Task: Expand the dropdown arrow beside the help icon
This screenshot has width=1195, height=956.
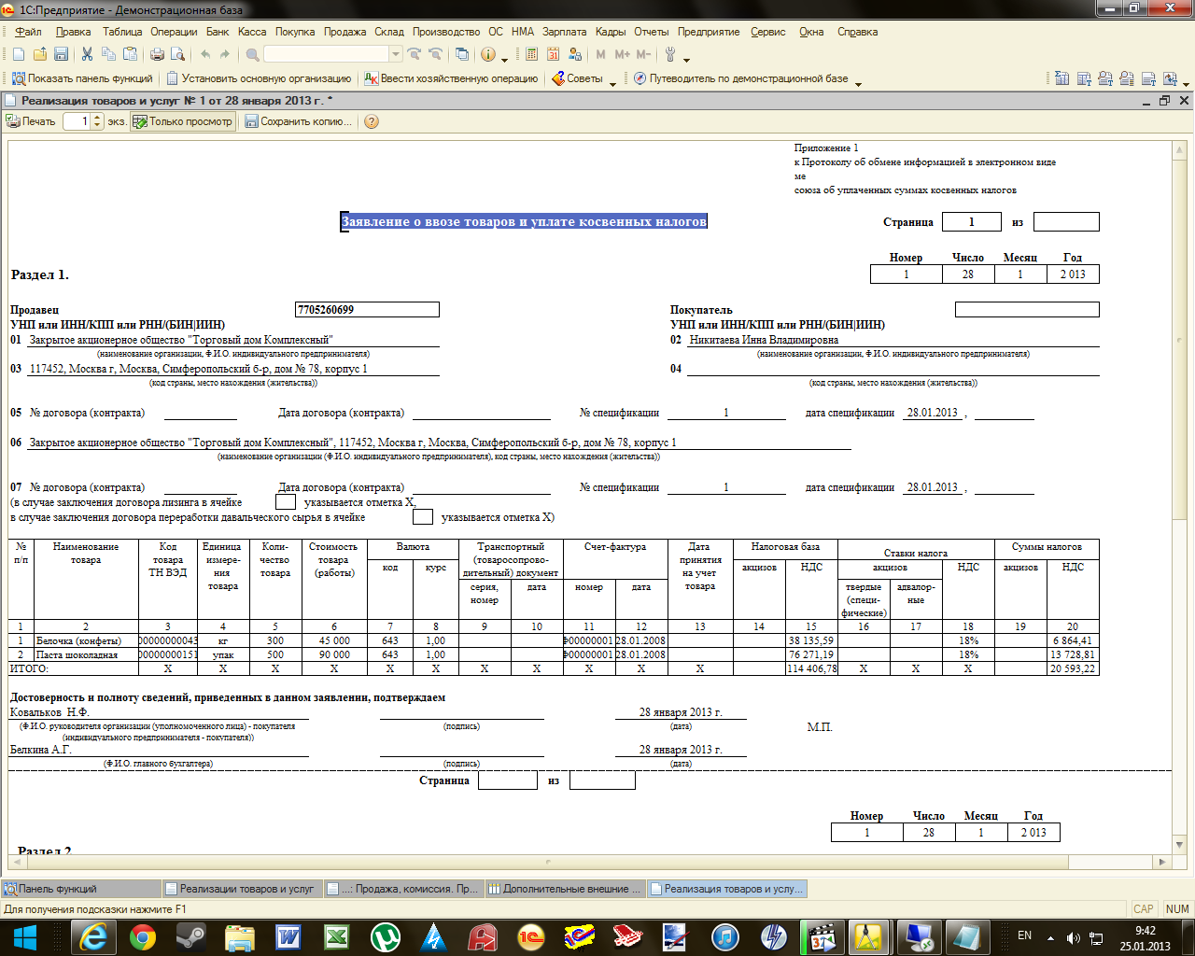Action: point(504,58)
